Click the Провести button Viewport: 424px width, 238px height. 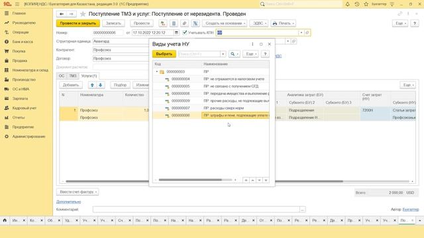(142, 24)
